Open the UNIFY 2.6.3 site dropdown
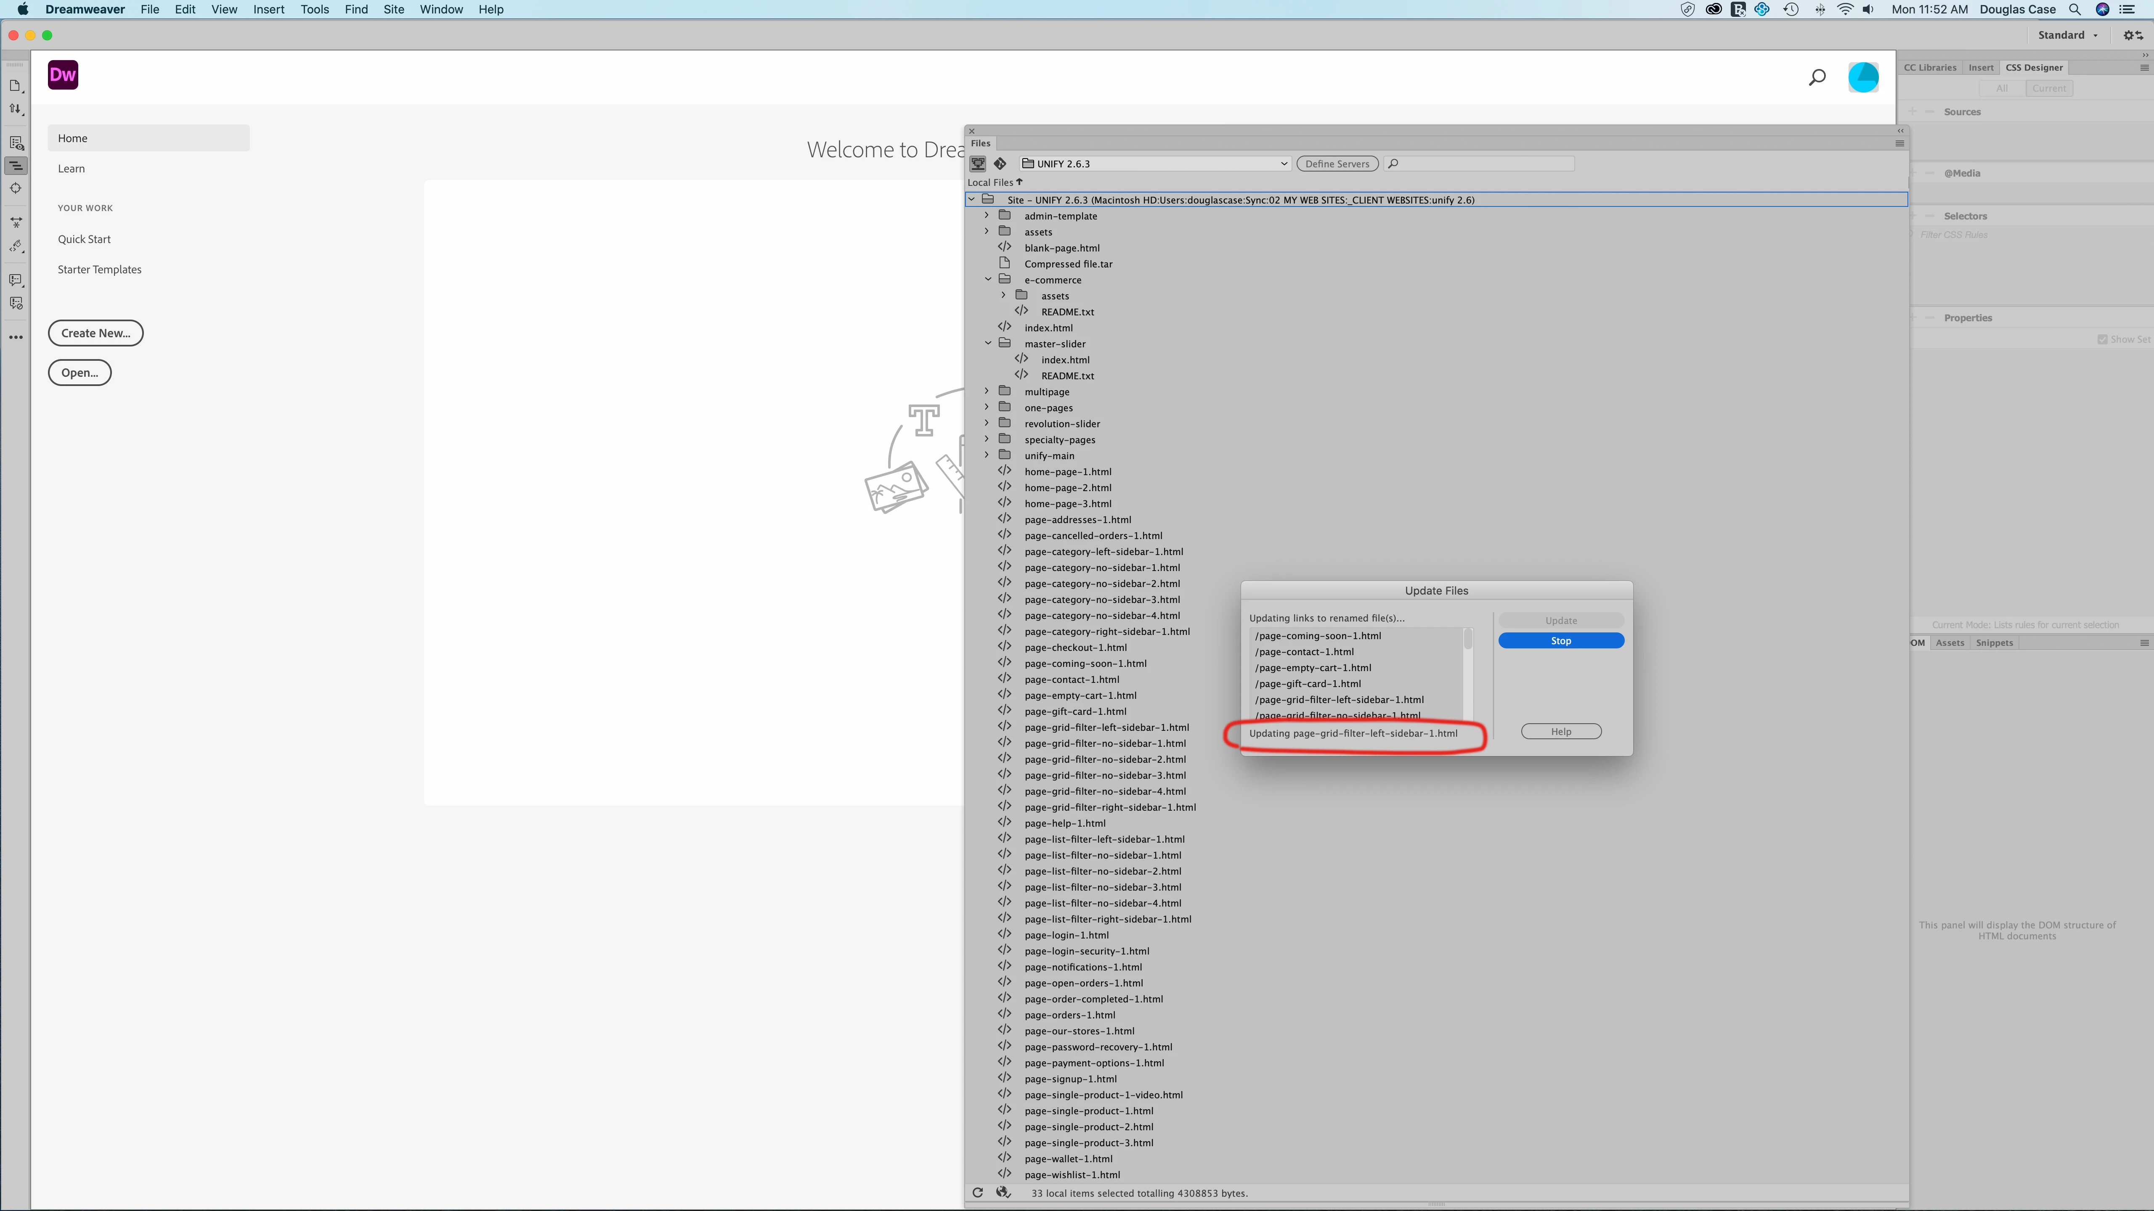The image size is (2154, 1211). [1155, 164]
